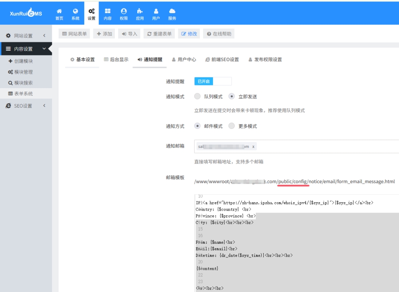The width and height of the screenshot is (399, 292).
Task: Open the 权限 user-circle icon
Action: tap(124, 11)
